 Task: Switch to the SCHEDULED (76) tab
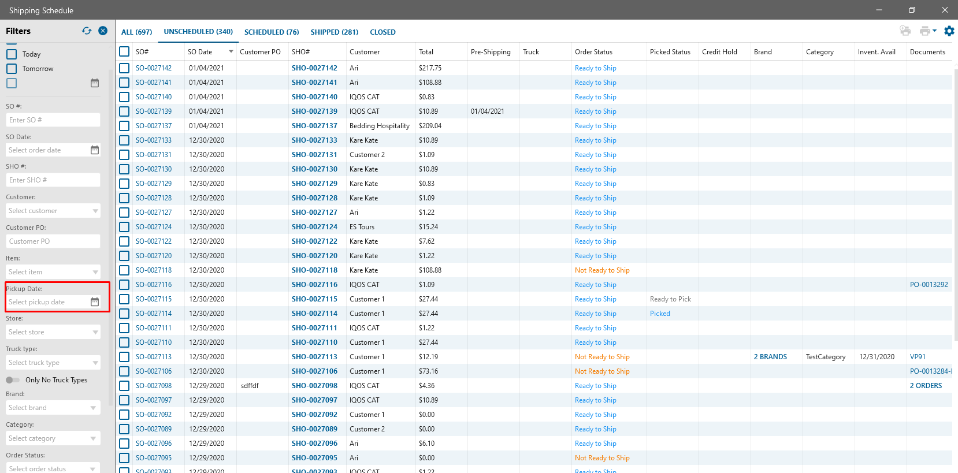(272, 32)
